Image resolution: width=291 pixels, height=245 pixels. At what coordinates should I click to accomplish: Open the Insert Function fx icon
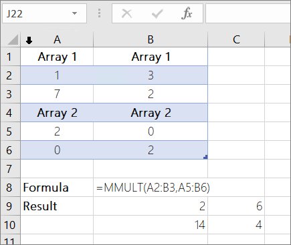click(187, 13)
